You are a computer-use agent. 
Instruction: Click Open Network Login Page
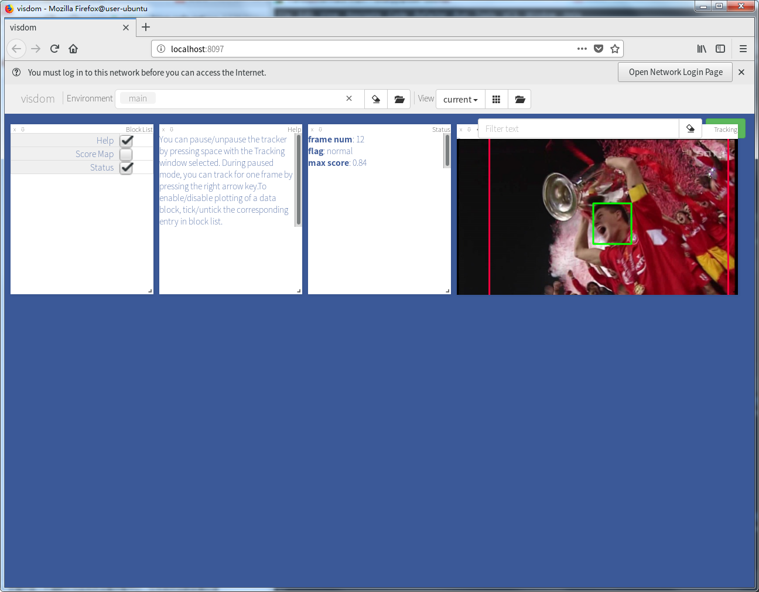click(x=675, y=72)
